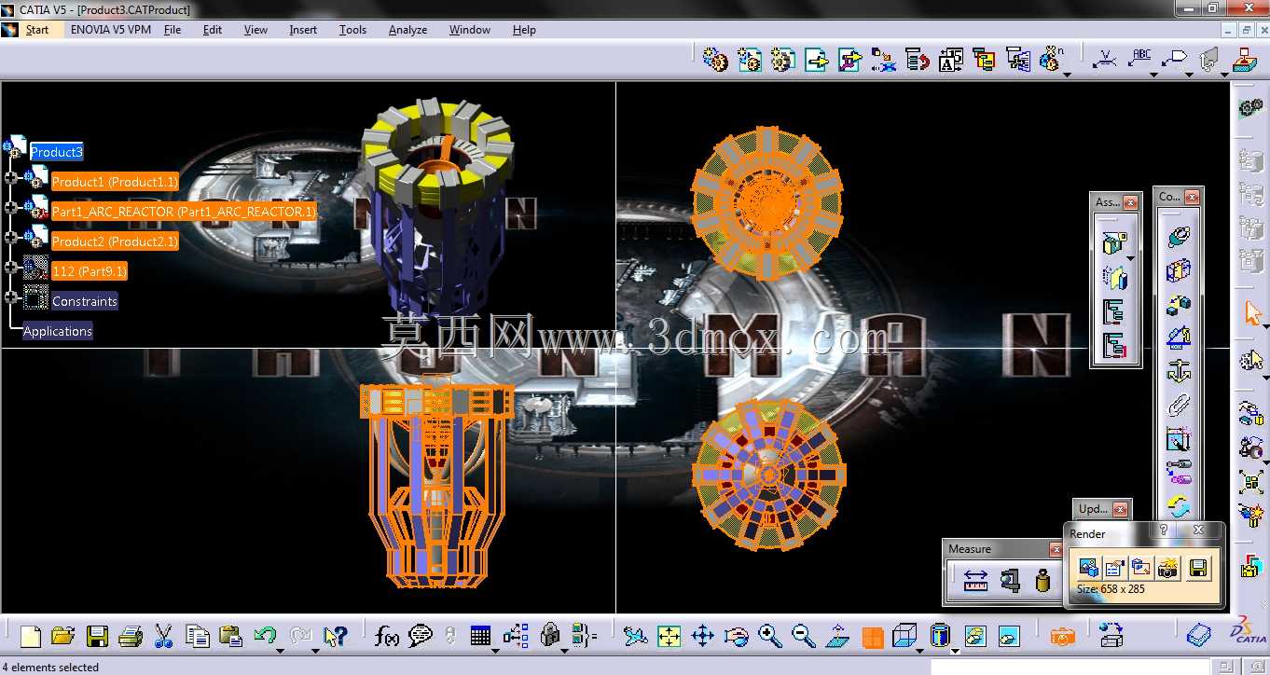
Task: Click the Measure Item icon
Action: coord(1010,580)
